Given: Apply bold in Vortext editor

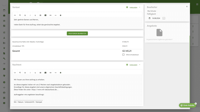Looking at the screenshot, I should [x=25, y=15].
